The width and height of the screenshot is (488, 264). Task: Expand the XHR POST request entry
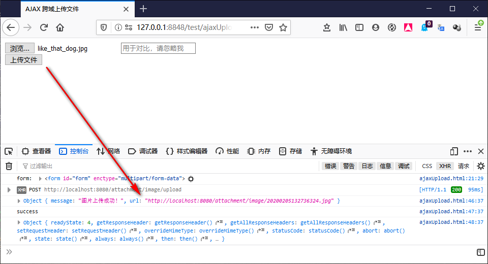point(9,190)
